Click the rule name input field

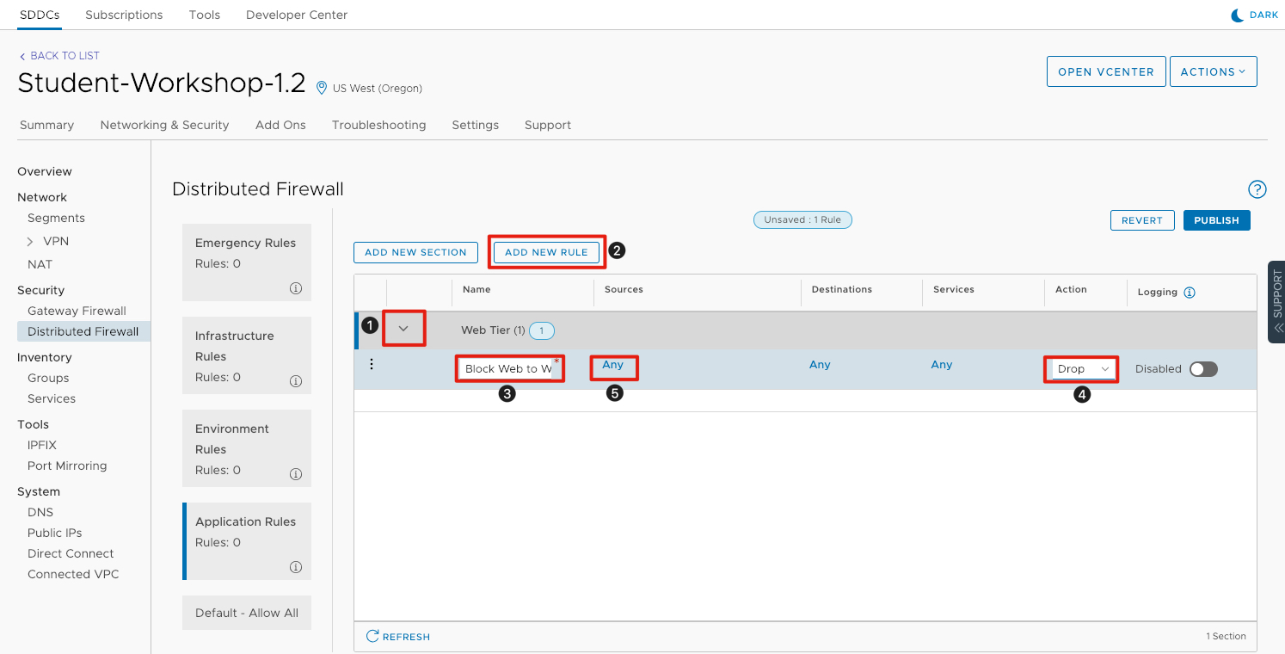click(507, 369)
